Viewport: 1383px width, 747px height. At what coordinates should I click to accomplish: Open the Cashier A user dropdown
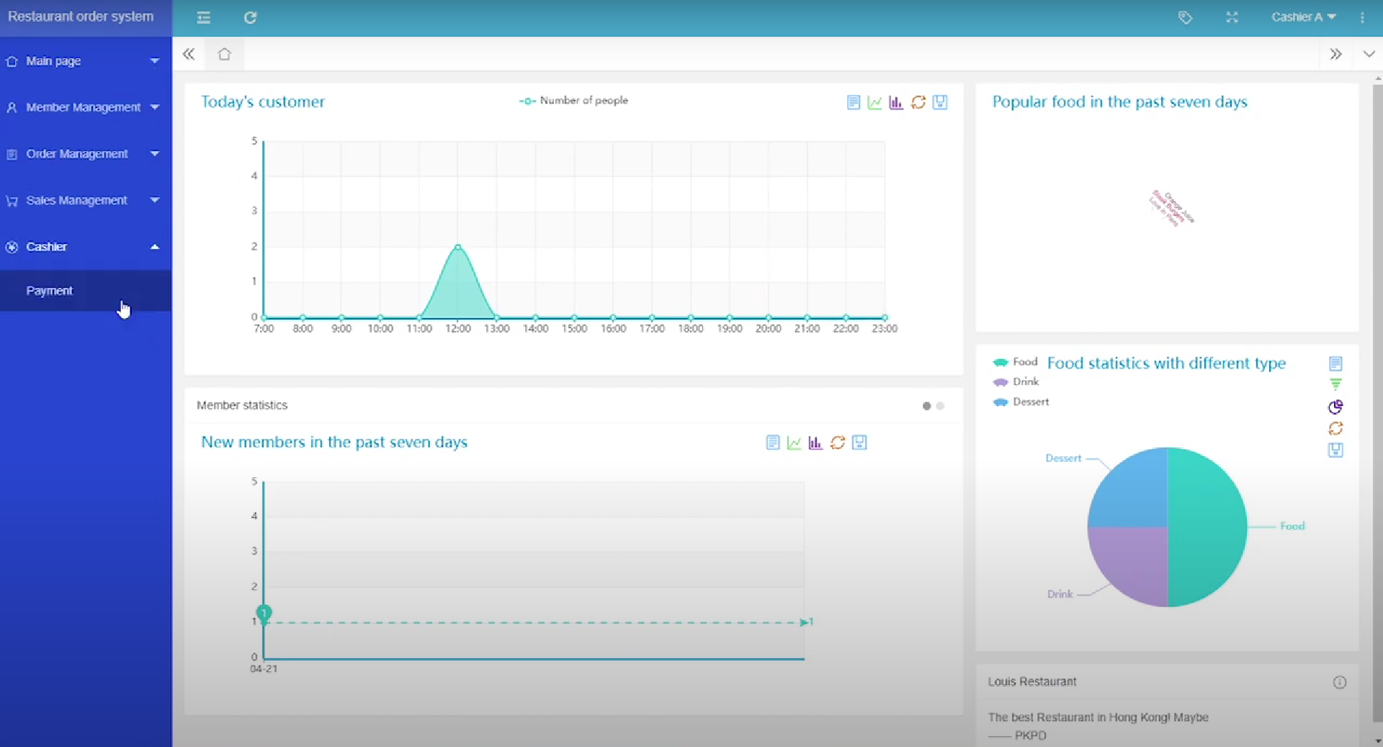pos(1303,17)
